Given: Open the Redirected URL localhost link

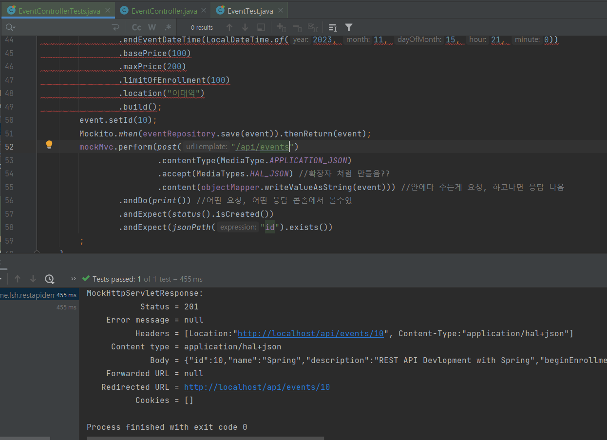Looking at the screenshot, I should (x=257, y=387).
